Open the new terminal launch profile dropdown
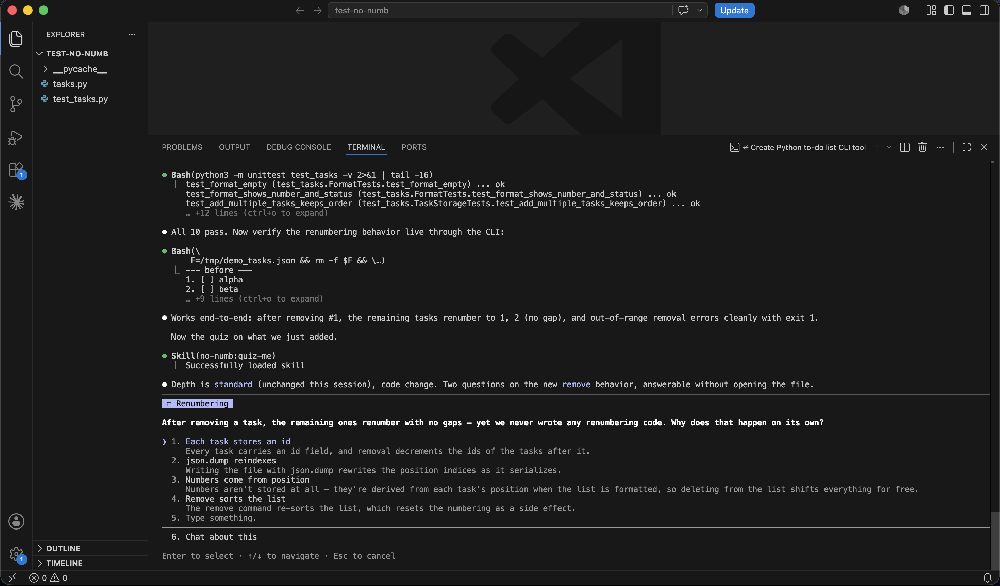The height and width of the screenshot is (586, 1000). 889,147
